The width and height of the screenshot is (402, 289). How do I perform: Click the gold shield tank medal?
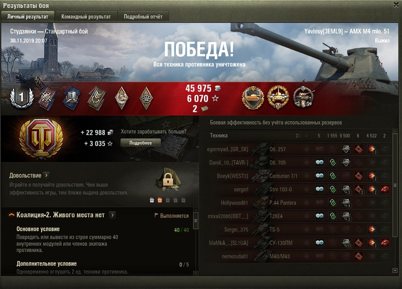(253, 98)
